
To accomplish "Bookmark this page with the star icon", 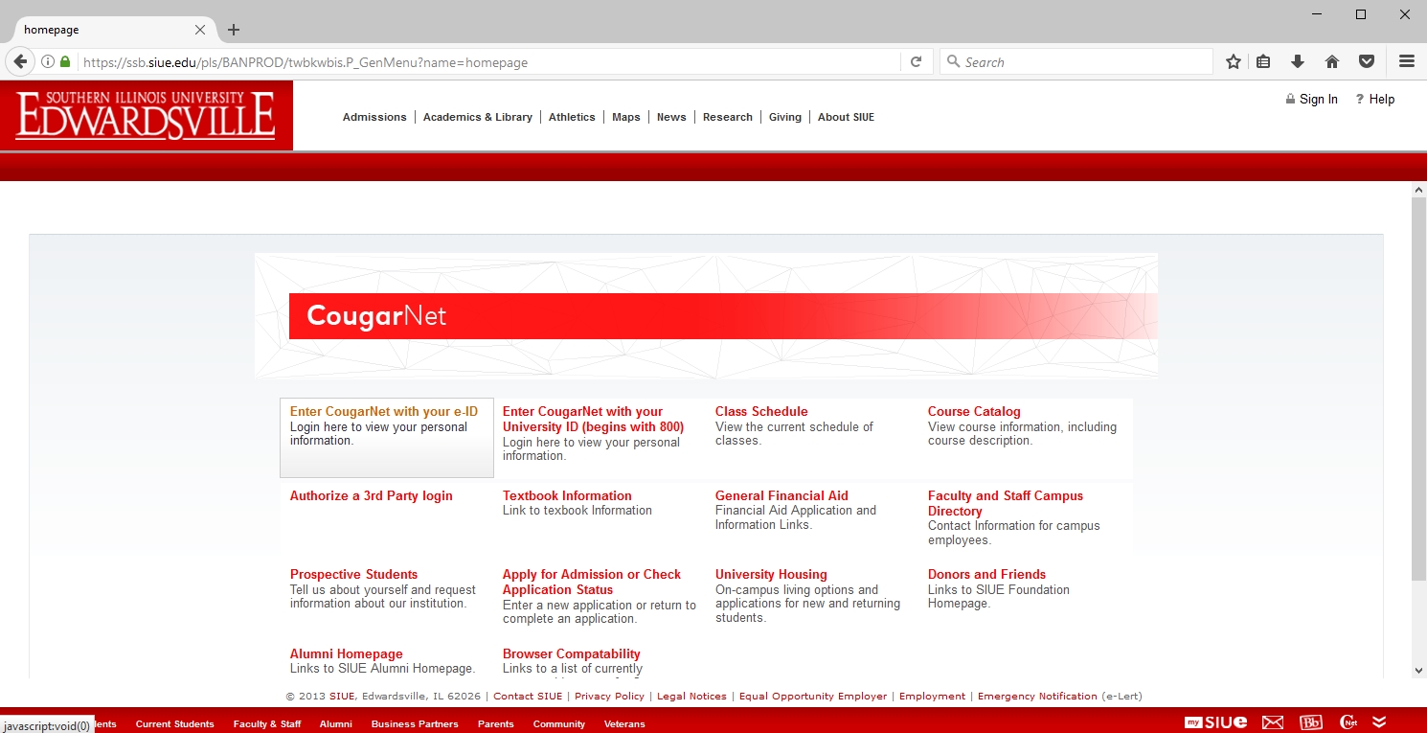I will click(x=1234, y=61).
